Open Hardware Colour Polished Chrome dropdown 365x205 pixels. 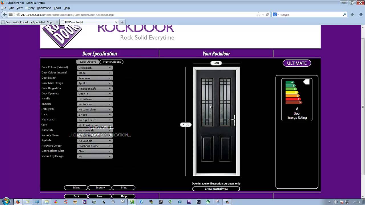pyautogui.click(x=95, y=146)
